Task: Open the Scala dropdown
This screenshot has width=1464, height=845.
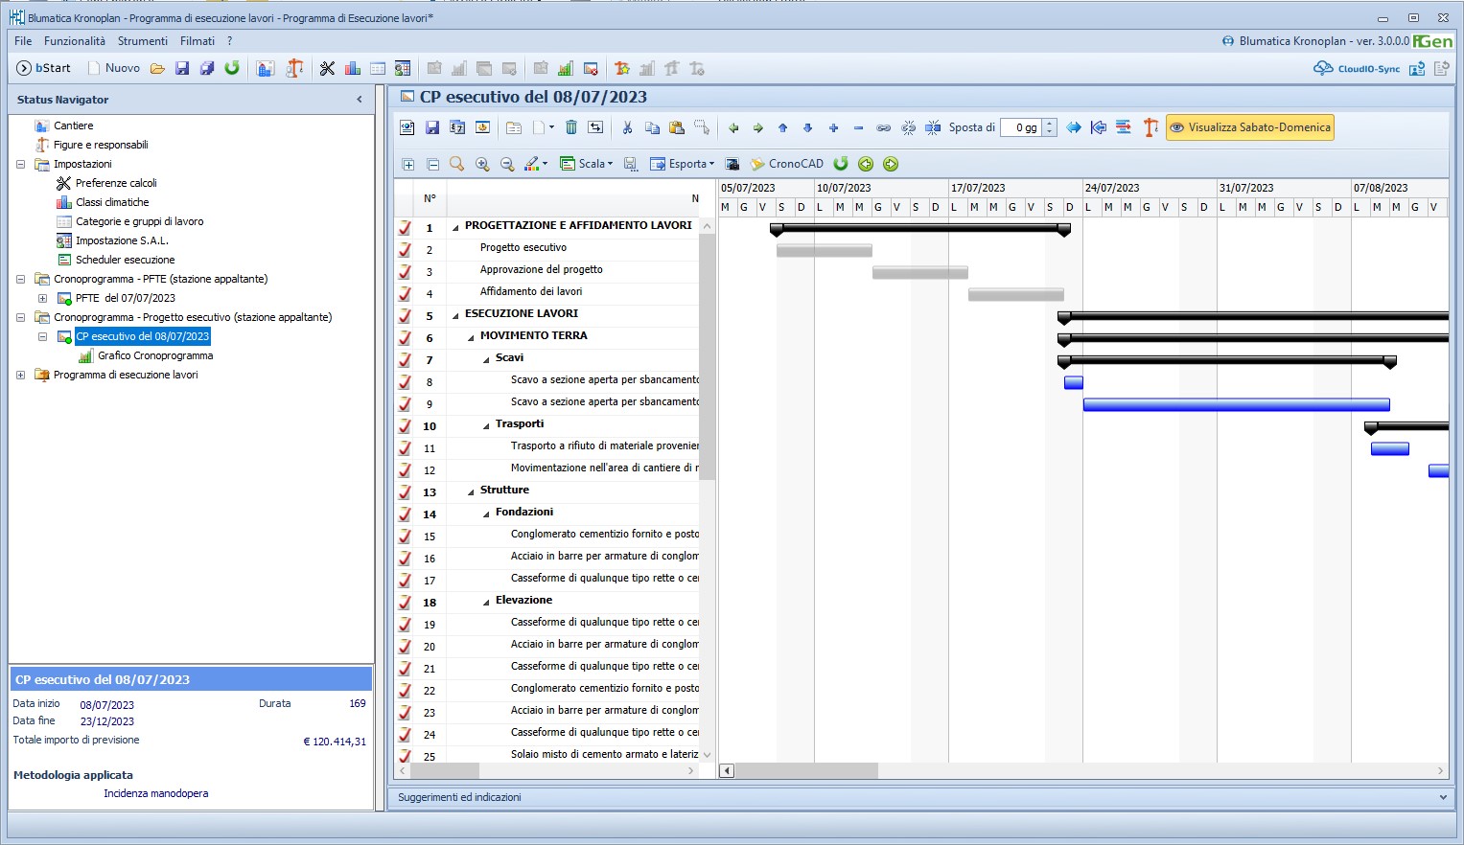Action: 587,164
